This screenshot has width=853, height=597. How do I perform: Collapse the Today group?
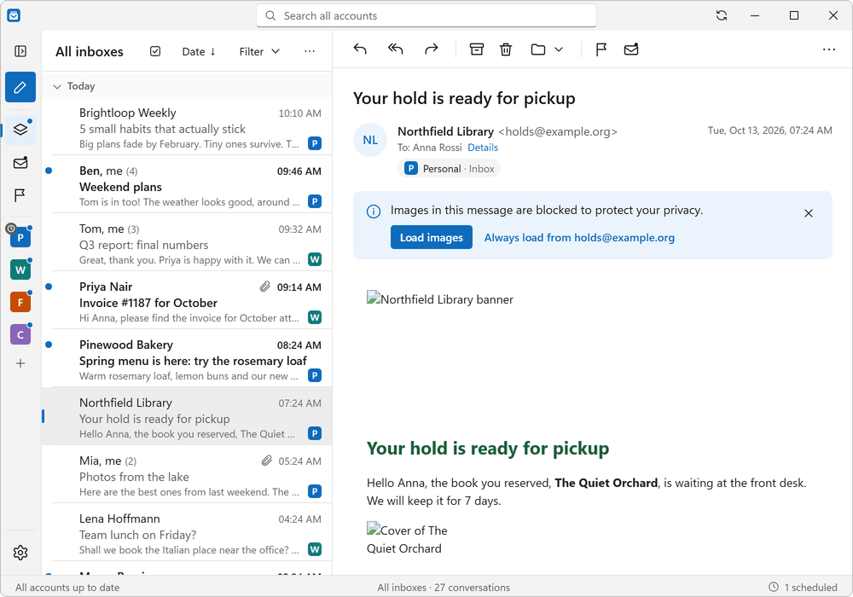tap(56, 86)
